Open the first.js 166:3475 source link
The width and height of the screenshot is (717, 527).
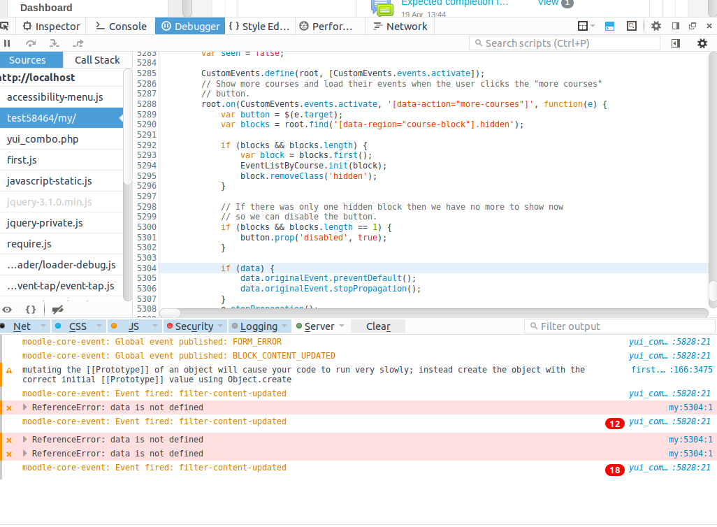(672, 370)
